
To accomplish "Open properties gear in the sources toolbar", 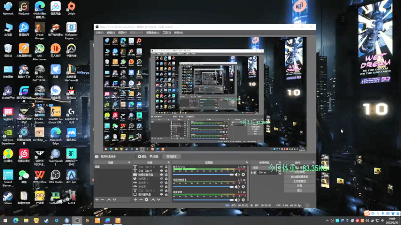I will [x=146, y=199].
